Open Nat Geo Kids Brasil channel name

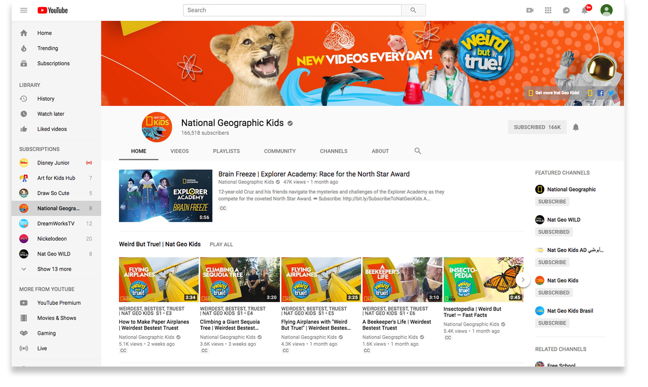[x=570, y=311]
